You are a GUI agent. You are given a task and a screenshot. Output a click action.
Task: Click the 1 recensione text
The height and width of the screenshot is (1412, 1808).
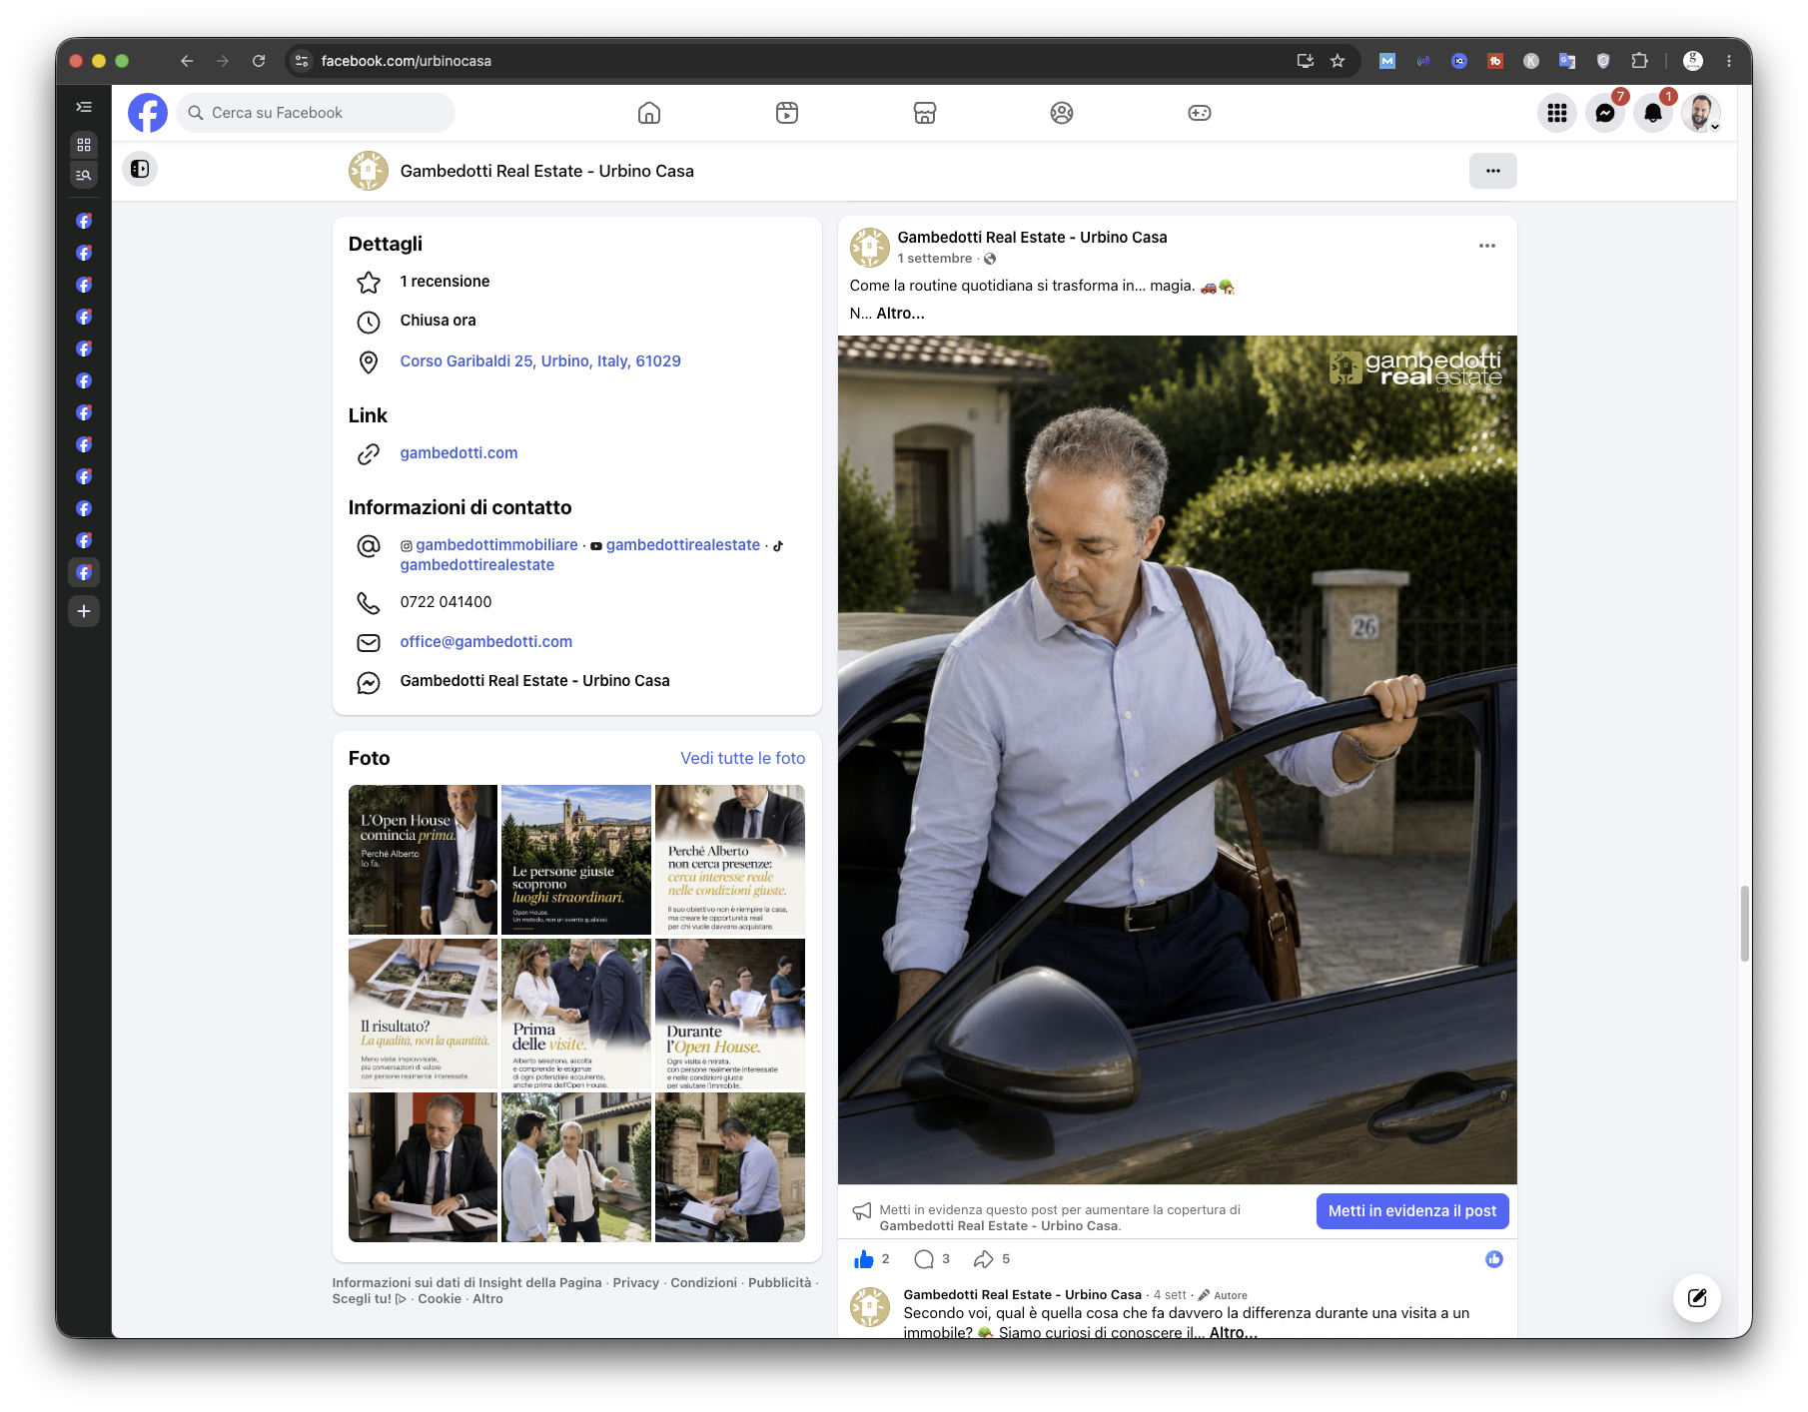pos(445,282)
